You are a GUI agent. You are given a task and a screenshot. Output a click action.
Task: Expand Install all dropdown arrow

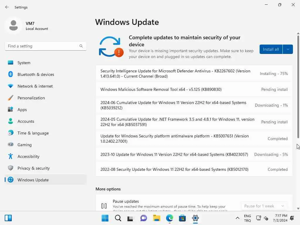288,49
